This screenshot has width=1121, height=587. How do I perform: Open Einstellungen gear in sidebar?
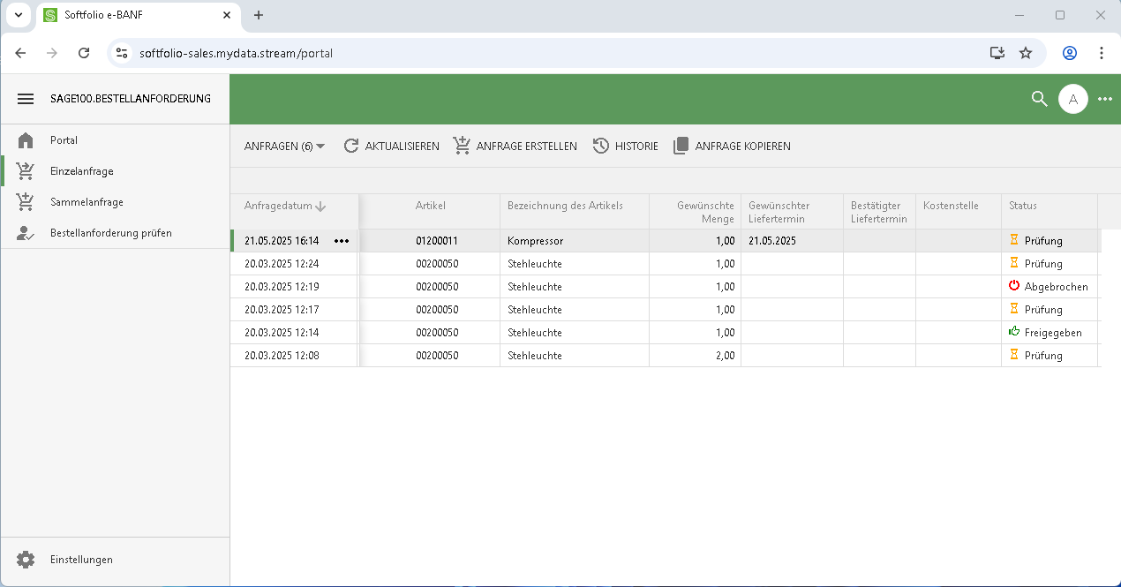[x=26, y=560]
